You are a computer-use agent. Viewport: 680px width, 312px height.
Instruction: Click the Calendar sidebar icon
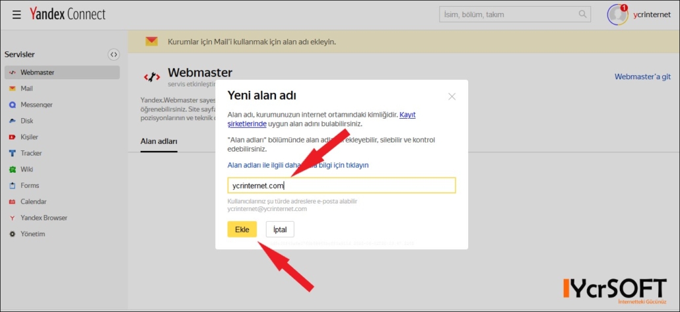(12, 201)
